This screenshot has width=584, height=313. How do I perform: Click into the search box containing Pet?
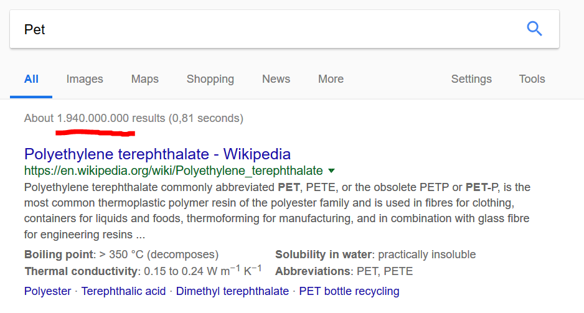click(285, 29)
